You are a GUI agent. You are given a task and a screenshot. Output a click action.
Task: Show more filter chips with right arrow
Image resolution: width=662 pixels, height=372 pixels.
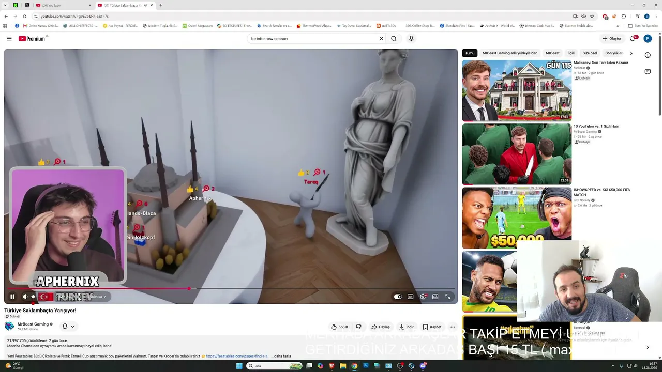(631, 53)
